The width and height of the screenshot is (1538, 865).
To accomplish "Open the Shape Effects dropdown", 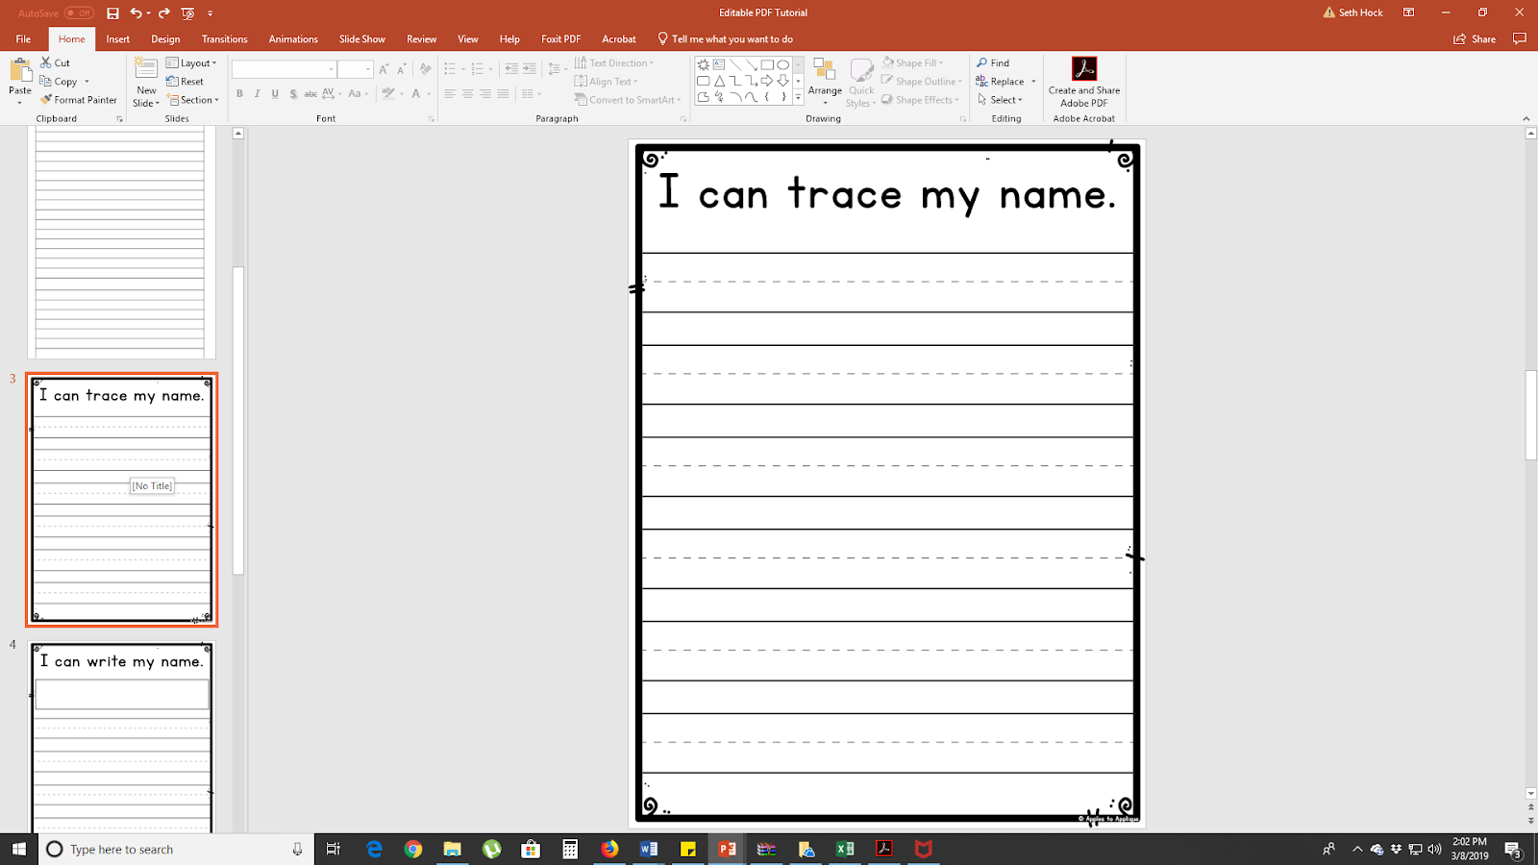I will [x=920, y=100].
